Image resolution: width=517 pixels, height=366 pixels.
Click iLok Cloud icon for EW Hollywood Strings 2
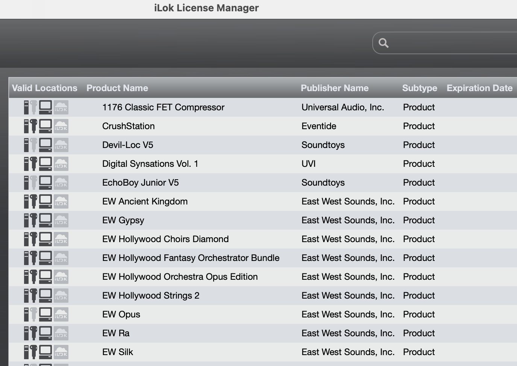61,296
